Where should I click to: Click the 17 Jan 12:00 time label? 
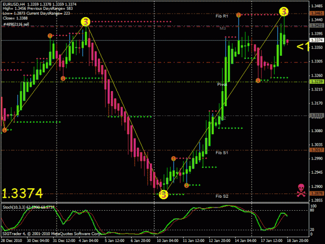(271, 241)
